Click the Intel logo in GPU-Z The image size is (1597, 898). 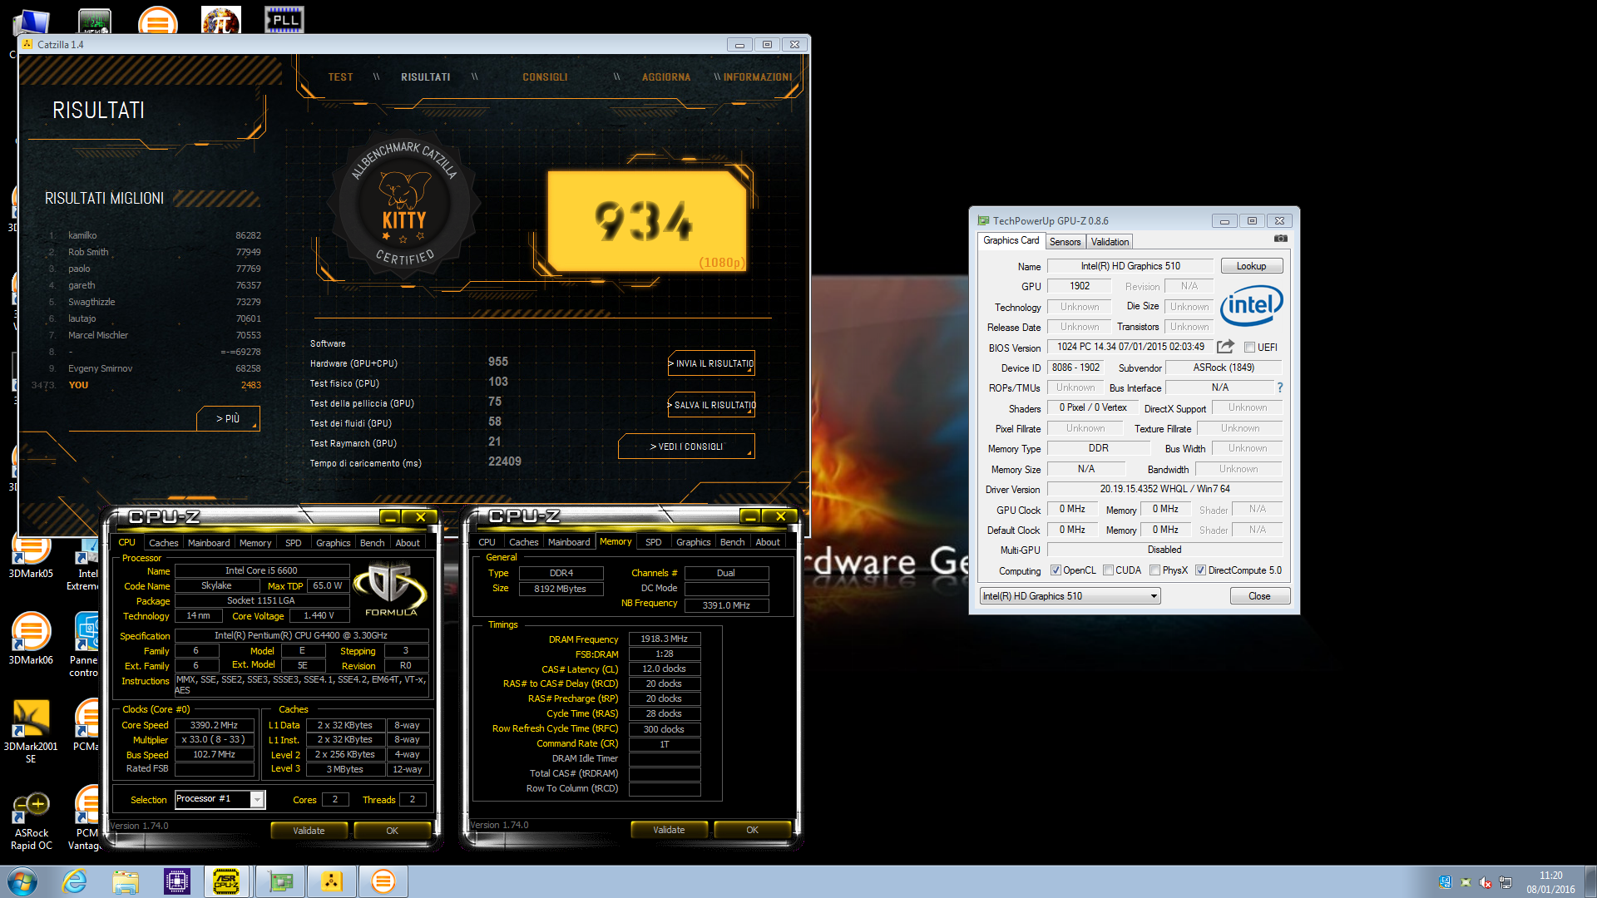1251,305
